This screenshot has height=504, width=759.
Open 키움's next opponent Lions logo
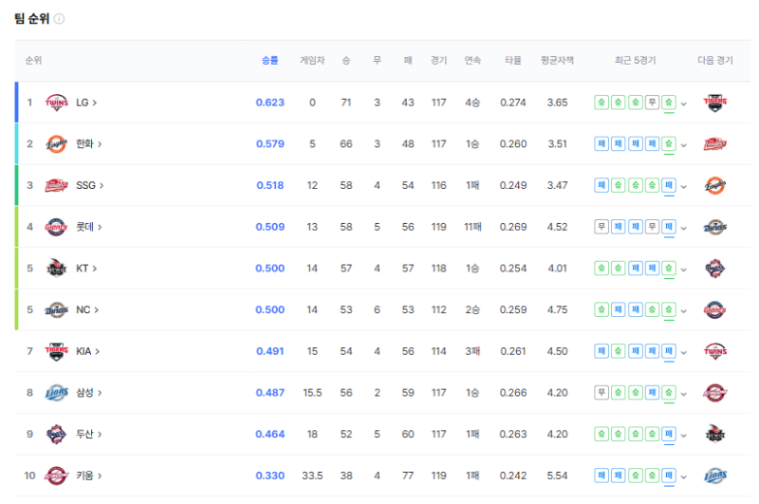pyautogui.click(x=715, y=476)
